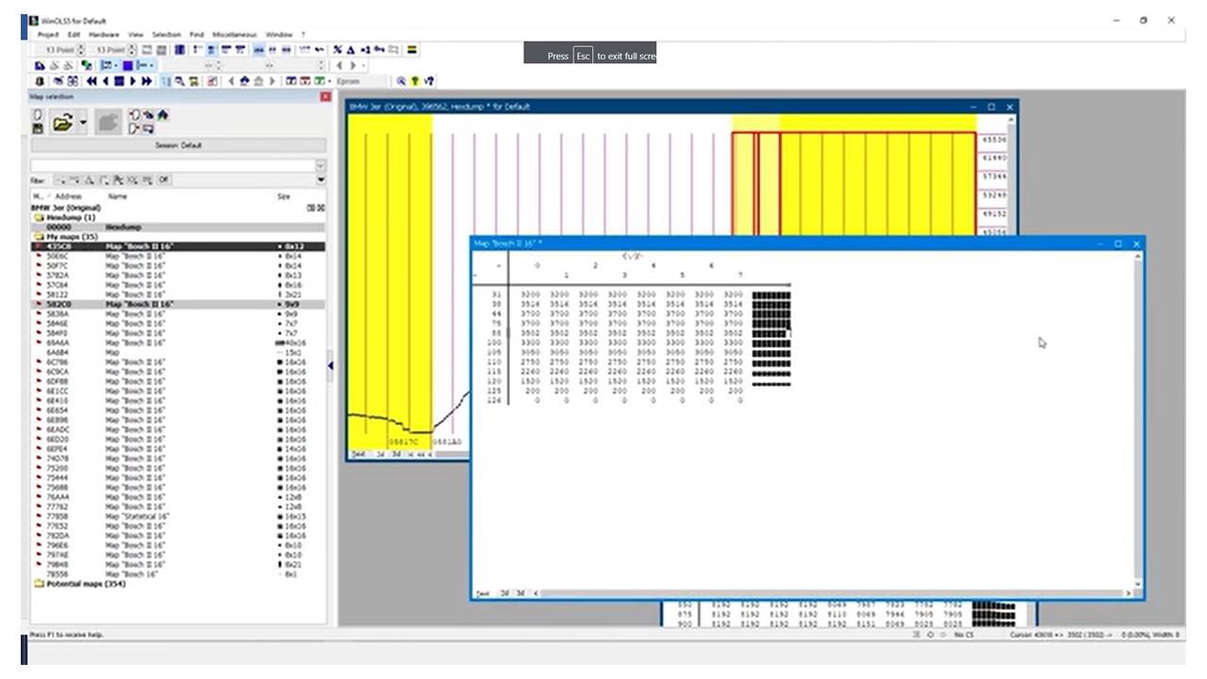The width and height of the screenshot is (1207, 679).
Task: Collapse the My maps (35) folder
Action: tap(39, 237)
